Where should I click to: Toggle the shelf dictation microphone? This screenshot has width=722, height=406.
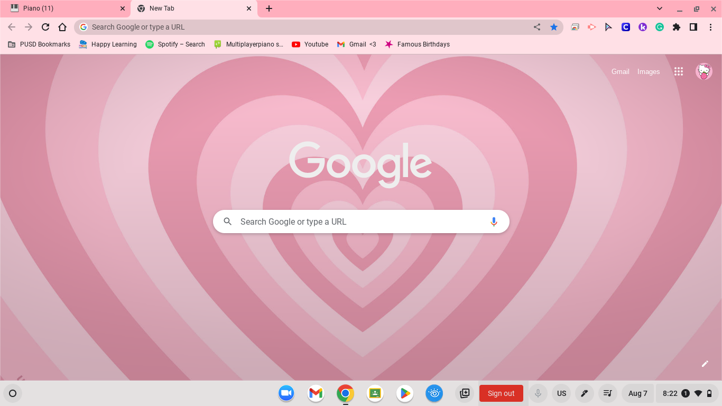[x=538, y=393]
